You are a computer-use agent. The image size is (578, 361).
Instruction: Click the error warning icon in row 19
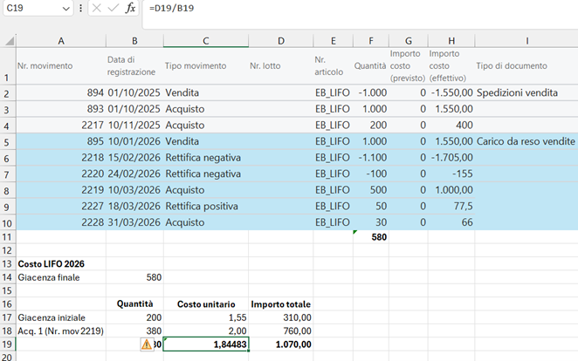pos(147,344)
